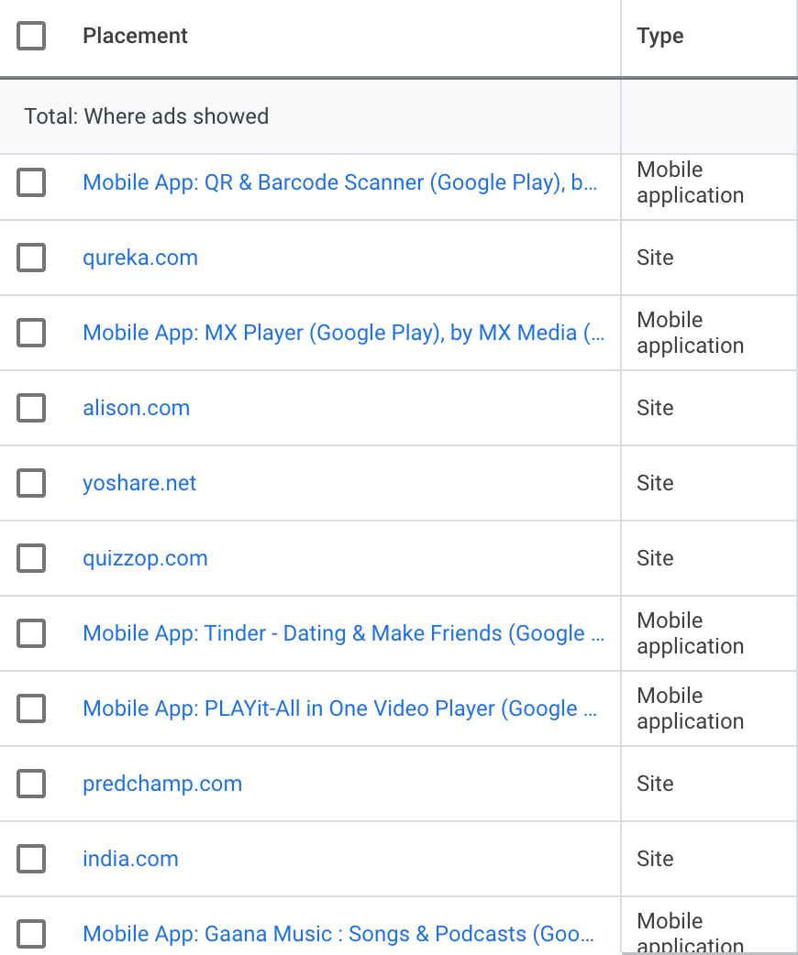
Task: Click the Type cell Site for alison.com
Action: tap(655, 408)
